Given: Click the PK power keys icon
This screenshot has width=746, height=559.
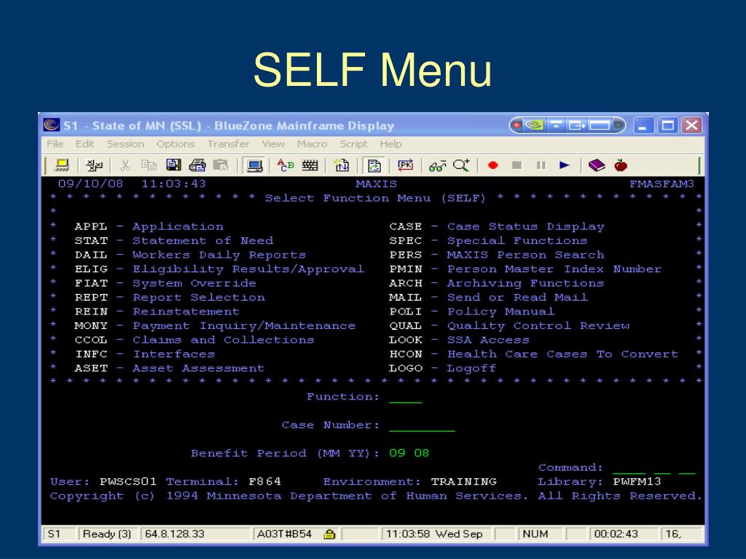Looking at the screenshot, I should click(405, 165).
